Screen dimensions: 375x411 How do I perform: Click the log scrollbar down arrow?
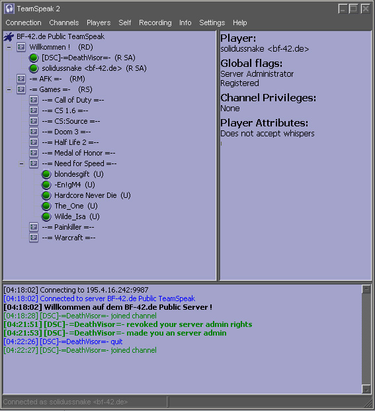point(366,389)
